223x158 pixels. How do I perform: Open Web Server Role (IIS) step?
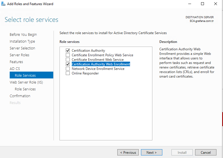tap(26, 82)
